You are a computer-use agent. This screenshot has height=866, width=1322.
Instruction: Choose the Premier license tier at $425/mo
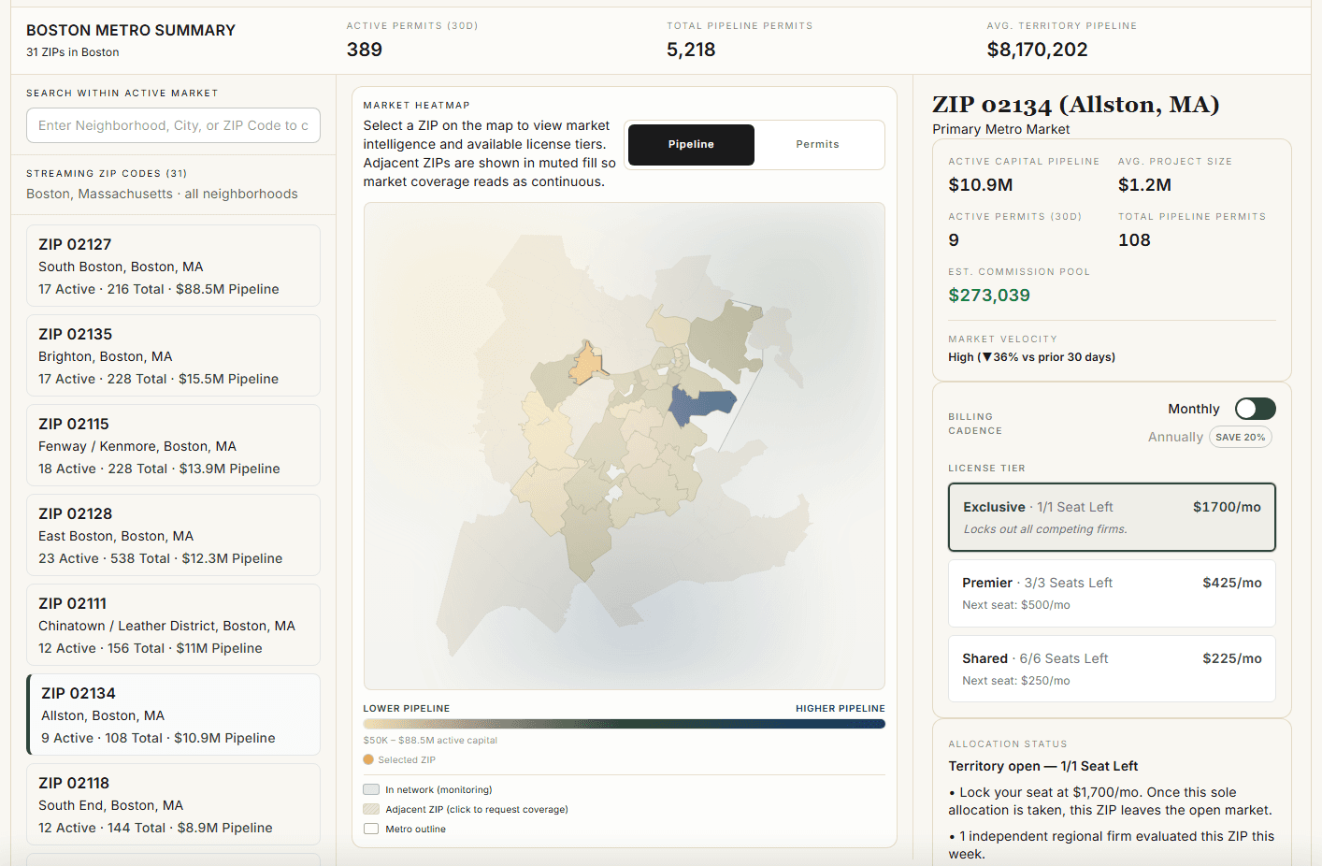1112,593
